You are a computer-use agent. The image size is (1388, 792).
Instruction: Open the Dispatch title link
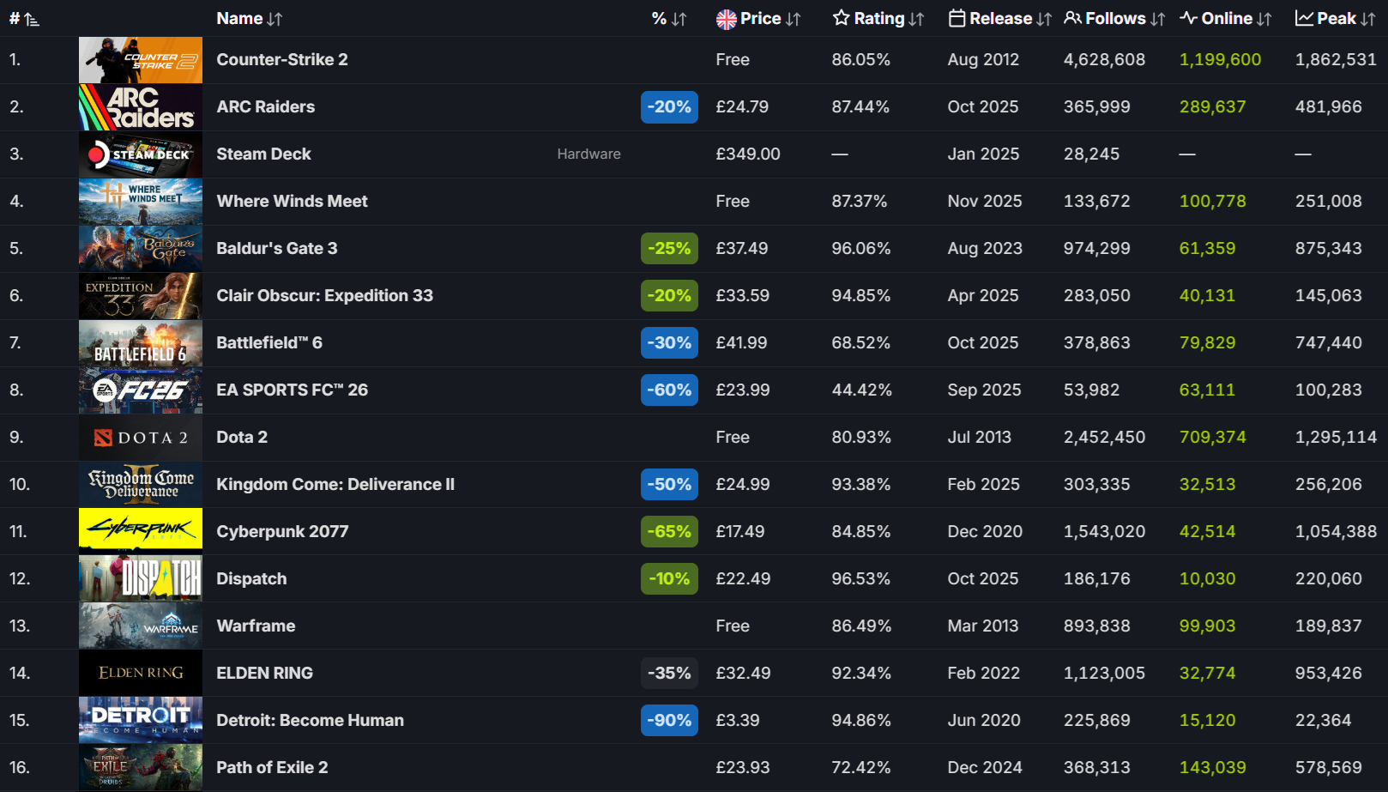click(x=251, y=578)
